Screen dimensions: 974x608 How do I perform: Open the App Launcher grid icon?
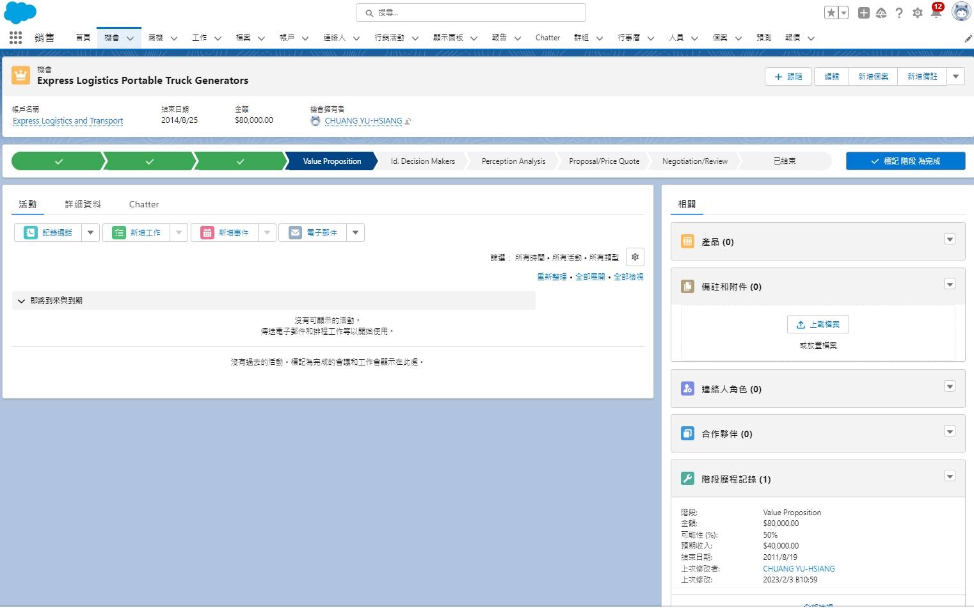15,38
